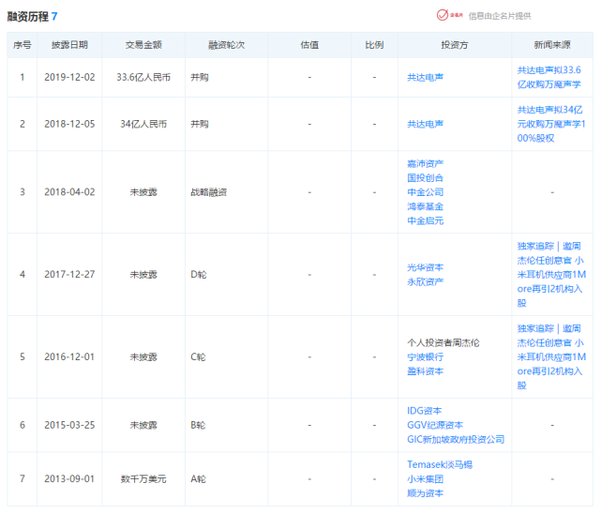Select amount cell 数千万美元

(x=143, y=479)
